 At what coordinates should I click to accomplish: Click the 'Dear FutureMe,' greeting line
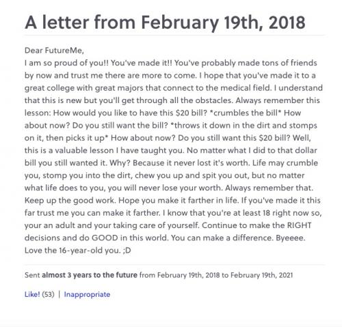click(x=54, y=51)
